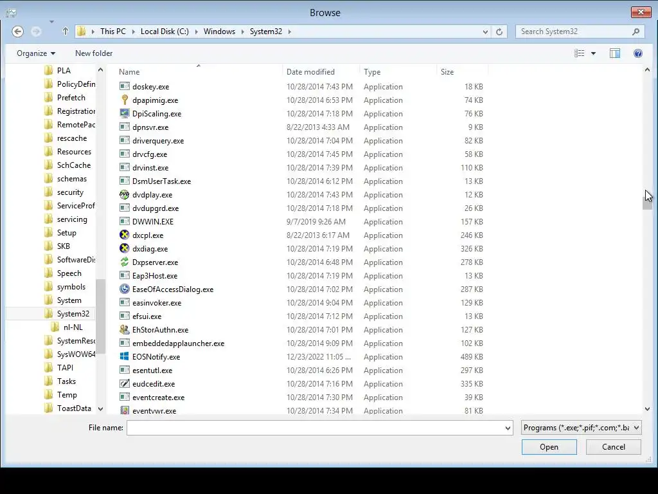Select the Temp folder in tree

[x=67, y=394]
